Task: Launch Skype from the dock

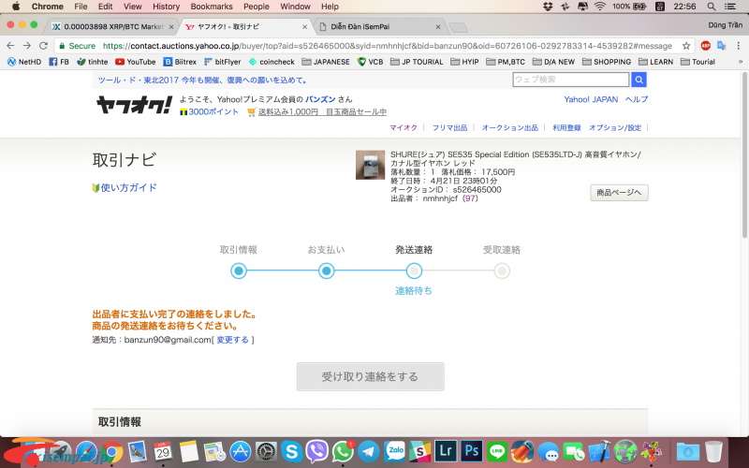Action: pos(291,451)
